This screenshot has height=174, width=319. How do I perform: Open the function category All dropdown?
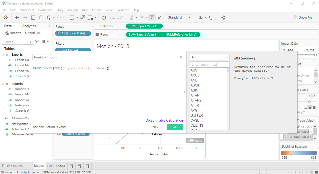209,57
